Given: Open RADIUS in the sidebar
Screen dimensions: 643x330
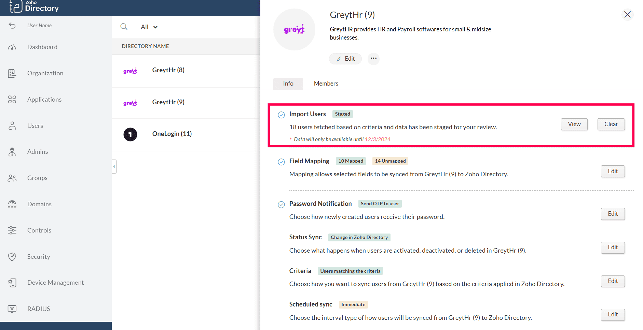Looking at the screenshot, I should pyautogui.click(x=39, y=309).
